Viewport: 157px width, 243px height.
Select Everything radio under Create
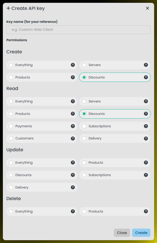click(x=11, y=65)
